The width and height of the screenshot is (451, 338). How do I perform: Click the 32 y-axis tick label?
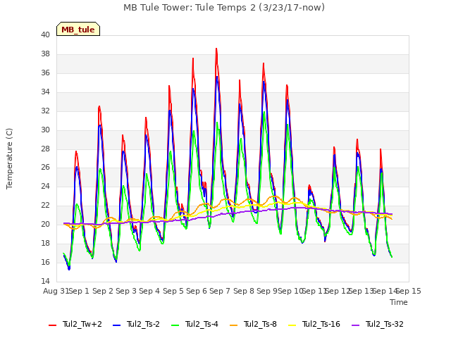(x=45, y=111)
